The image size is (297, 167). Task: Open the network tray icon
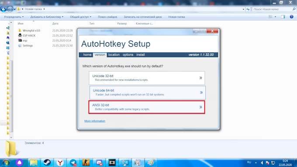tap(273, 163)
